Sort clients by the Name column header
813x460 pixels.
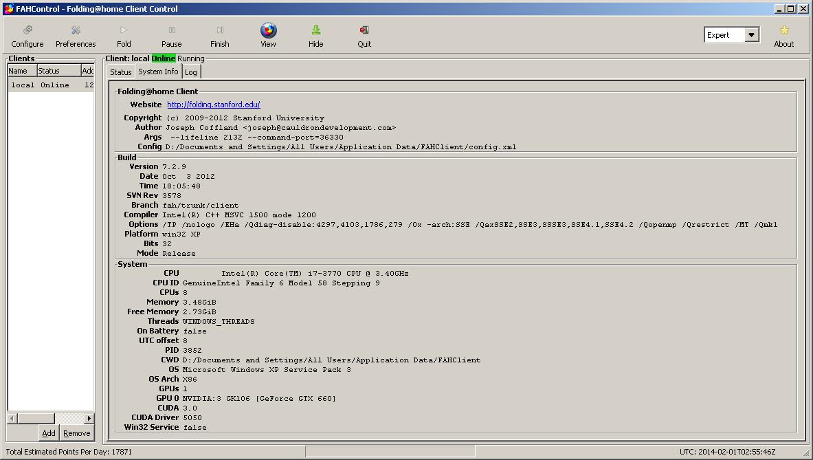(x=22, y=71)
